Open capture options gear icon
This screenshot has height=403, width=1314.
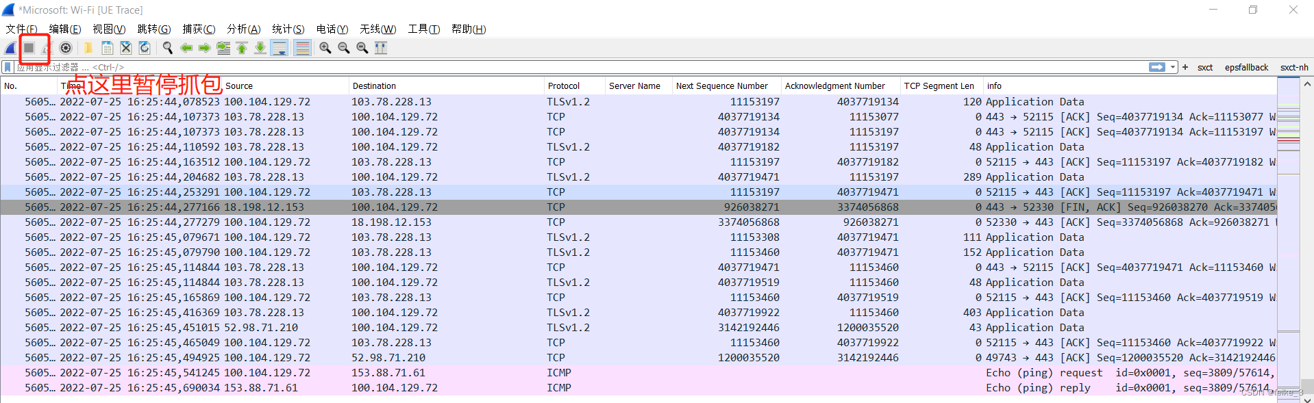pyautogui.click(x=66, y=48)
